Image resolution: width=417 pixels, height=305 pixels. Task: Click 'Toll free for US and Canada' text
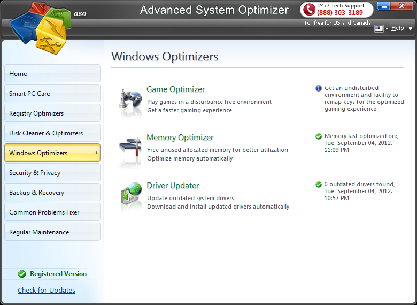click(337, 22)
